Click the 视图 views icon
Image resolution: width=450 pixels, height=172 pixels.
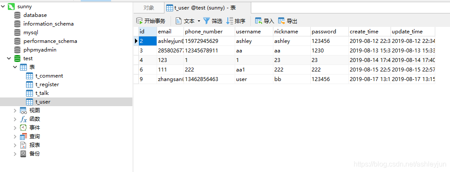tap(23, 110)
